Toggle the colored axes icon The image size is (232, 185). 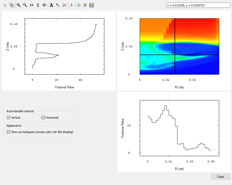(72, 5)
